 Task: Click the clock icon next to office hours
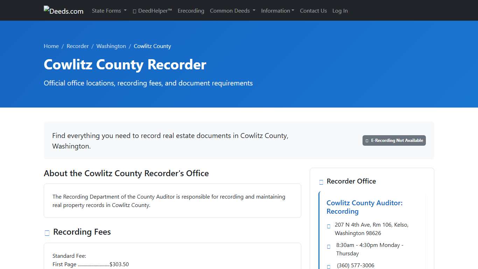pyautogui.click(x=328, y=246)
